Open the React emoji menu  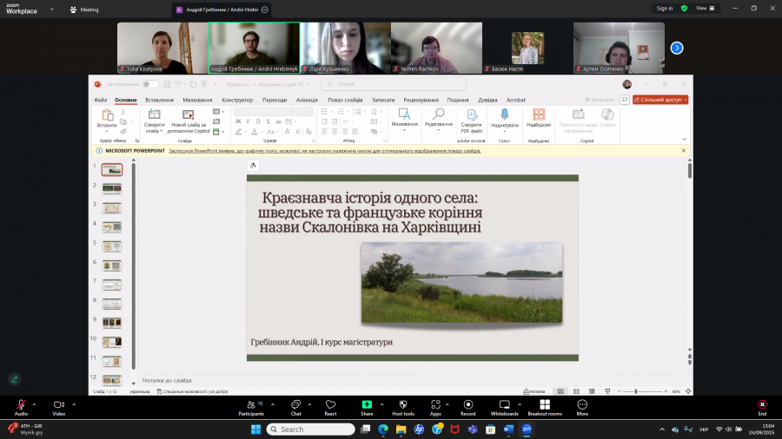pos(330,405)
